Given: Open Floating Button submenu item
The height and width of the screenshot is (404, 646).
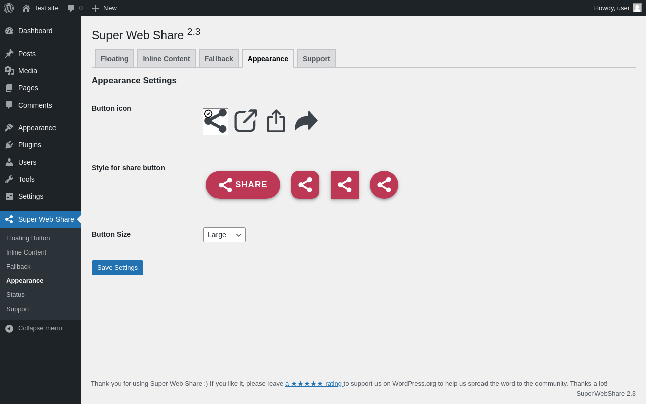Looking at the screenshot, I should click(40, 238).
